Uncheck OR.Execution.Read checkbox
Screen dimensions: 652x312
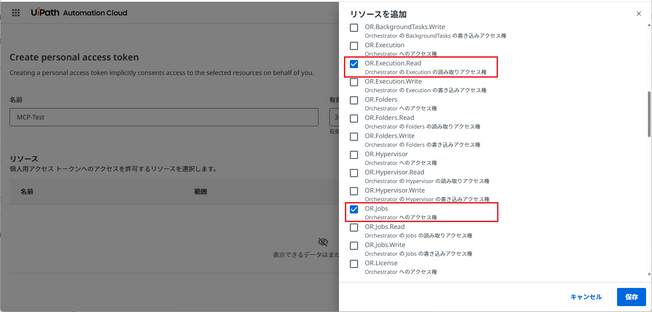pyautogui.click(x=354, y=64)
